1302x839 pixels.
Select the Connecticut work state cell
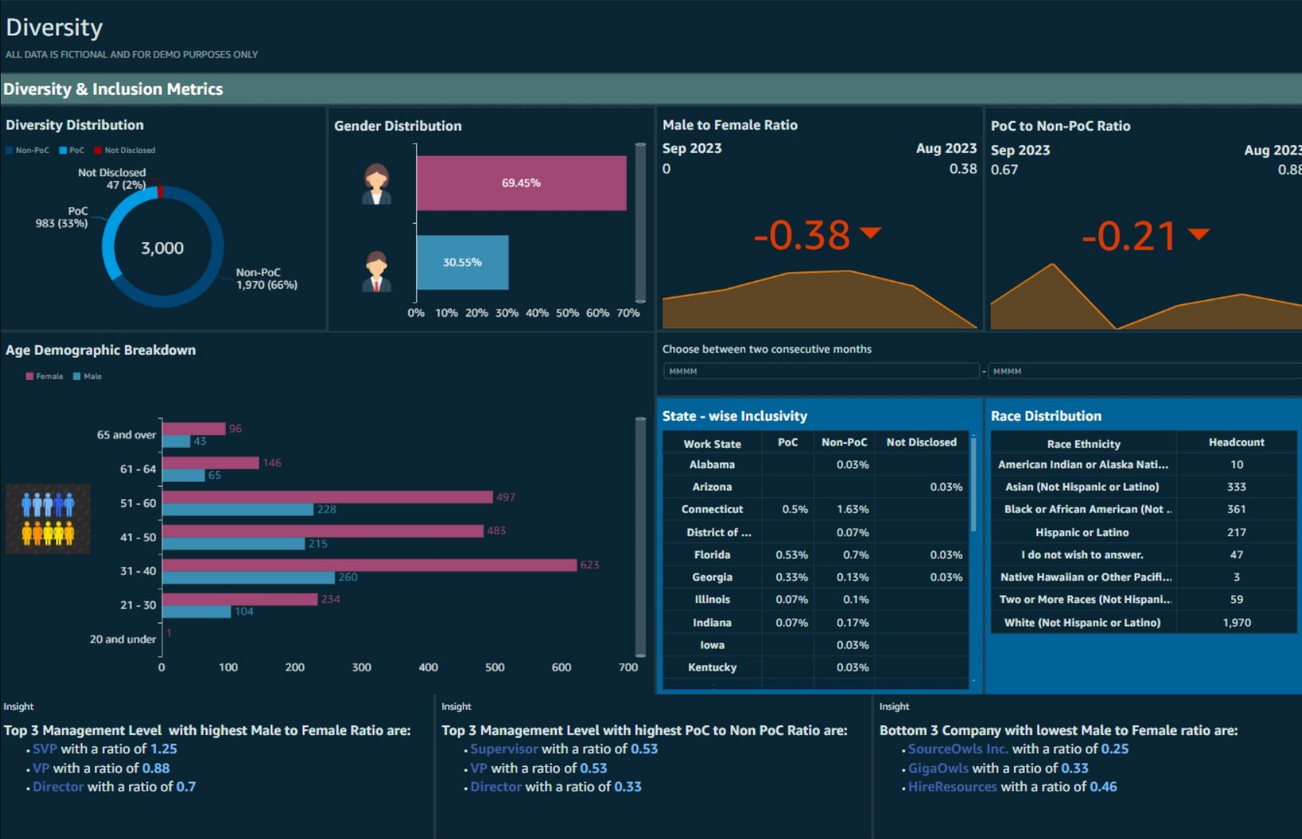[712, 509]
